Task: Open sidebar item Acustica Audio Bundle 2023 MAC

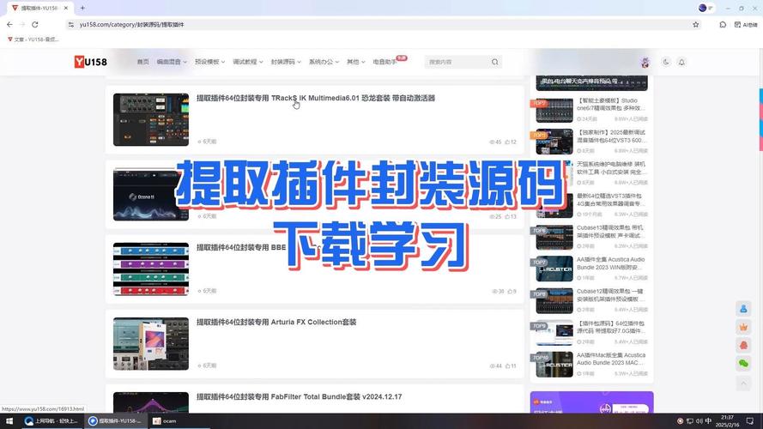Action: pos(611,359)
